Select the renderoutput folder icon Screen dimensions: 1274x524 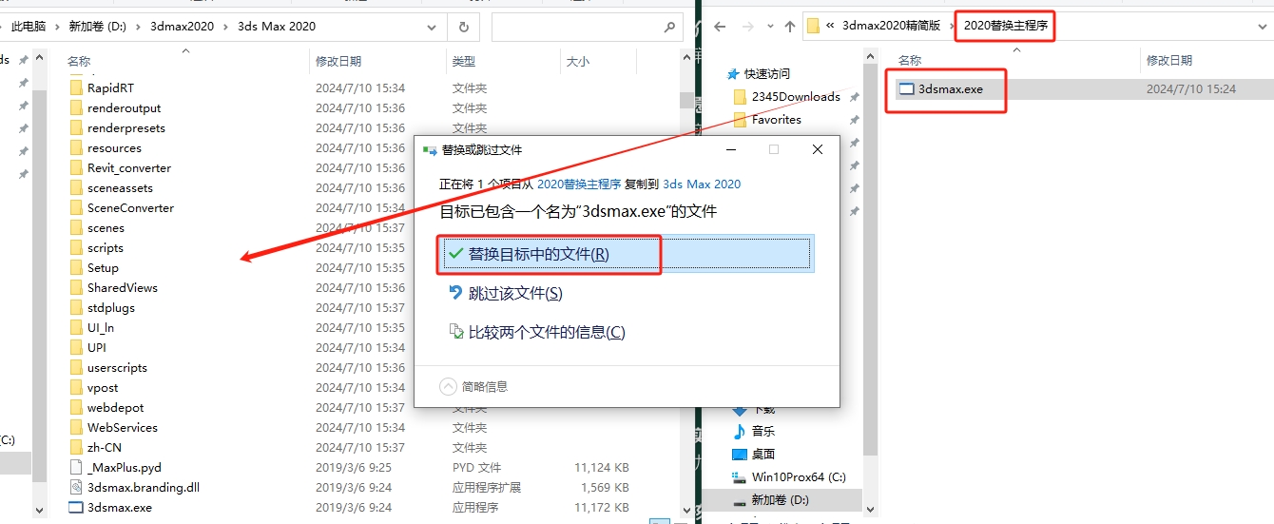coord(77,107)
